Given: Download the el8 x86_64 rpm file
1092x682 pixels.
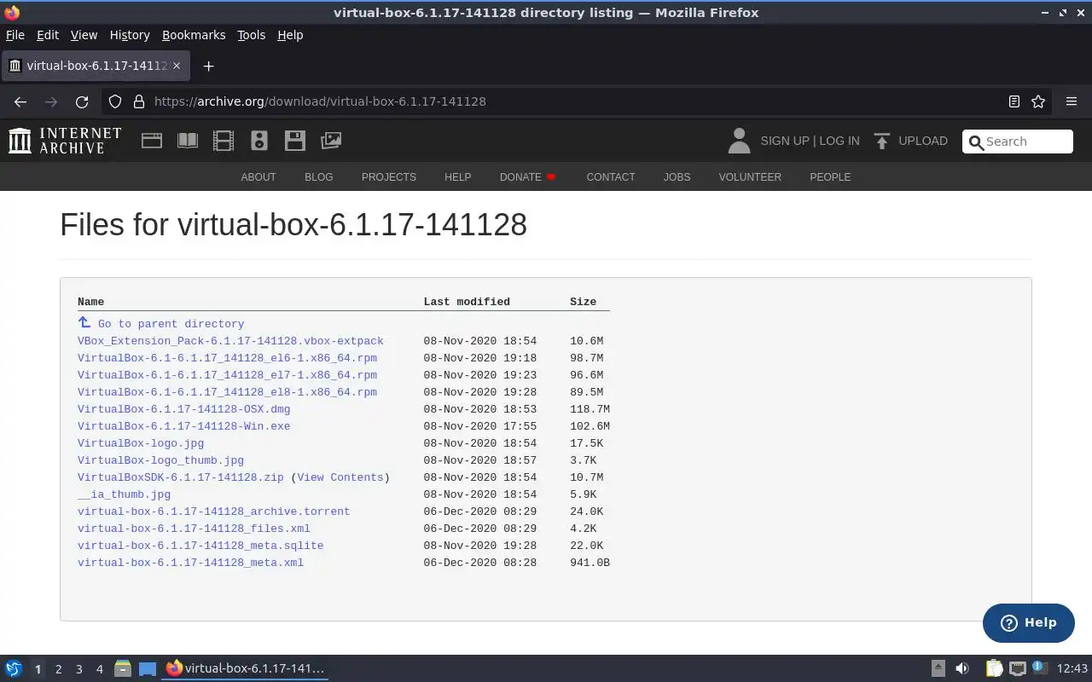Looking at the screenshot, I should (x=227, y=392).
